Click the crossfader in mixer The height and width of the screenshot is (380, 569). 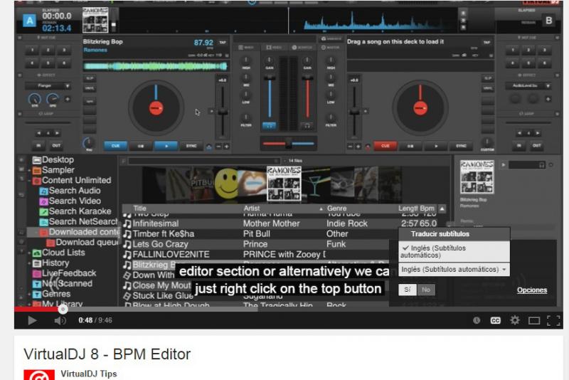pyautogui.click(x=288, y=144)
